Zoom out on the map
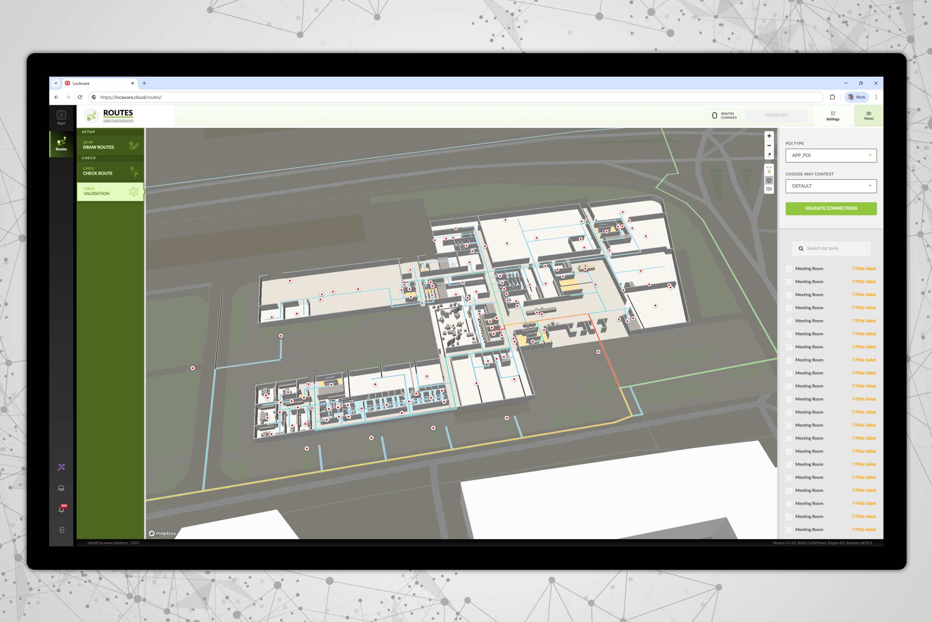This screenshot has width=932, height=622. 769,146
